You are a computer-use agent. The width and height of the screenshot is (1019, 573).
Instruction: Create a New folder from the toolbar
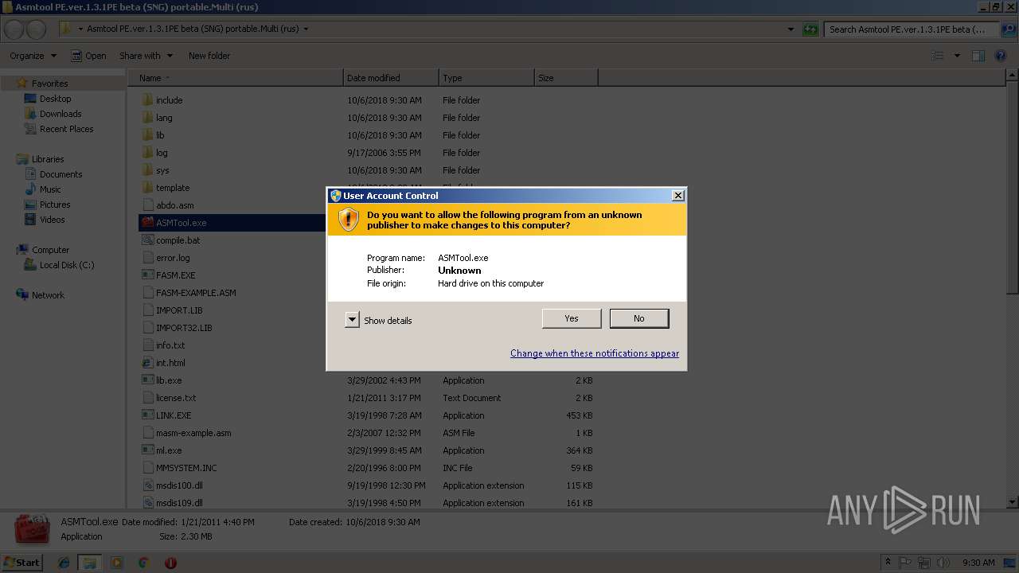pyautogui.click(x=209, y=56)
